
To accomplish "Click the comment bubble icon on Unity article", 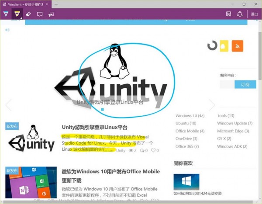I will tap(142, 151).
